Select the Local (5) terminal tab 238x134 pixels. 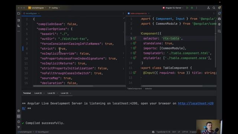click(51, 93)
